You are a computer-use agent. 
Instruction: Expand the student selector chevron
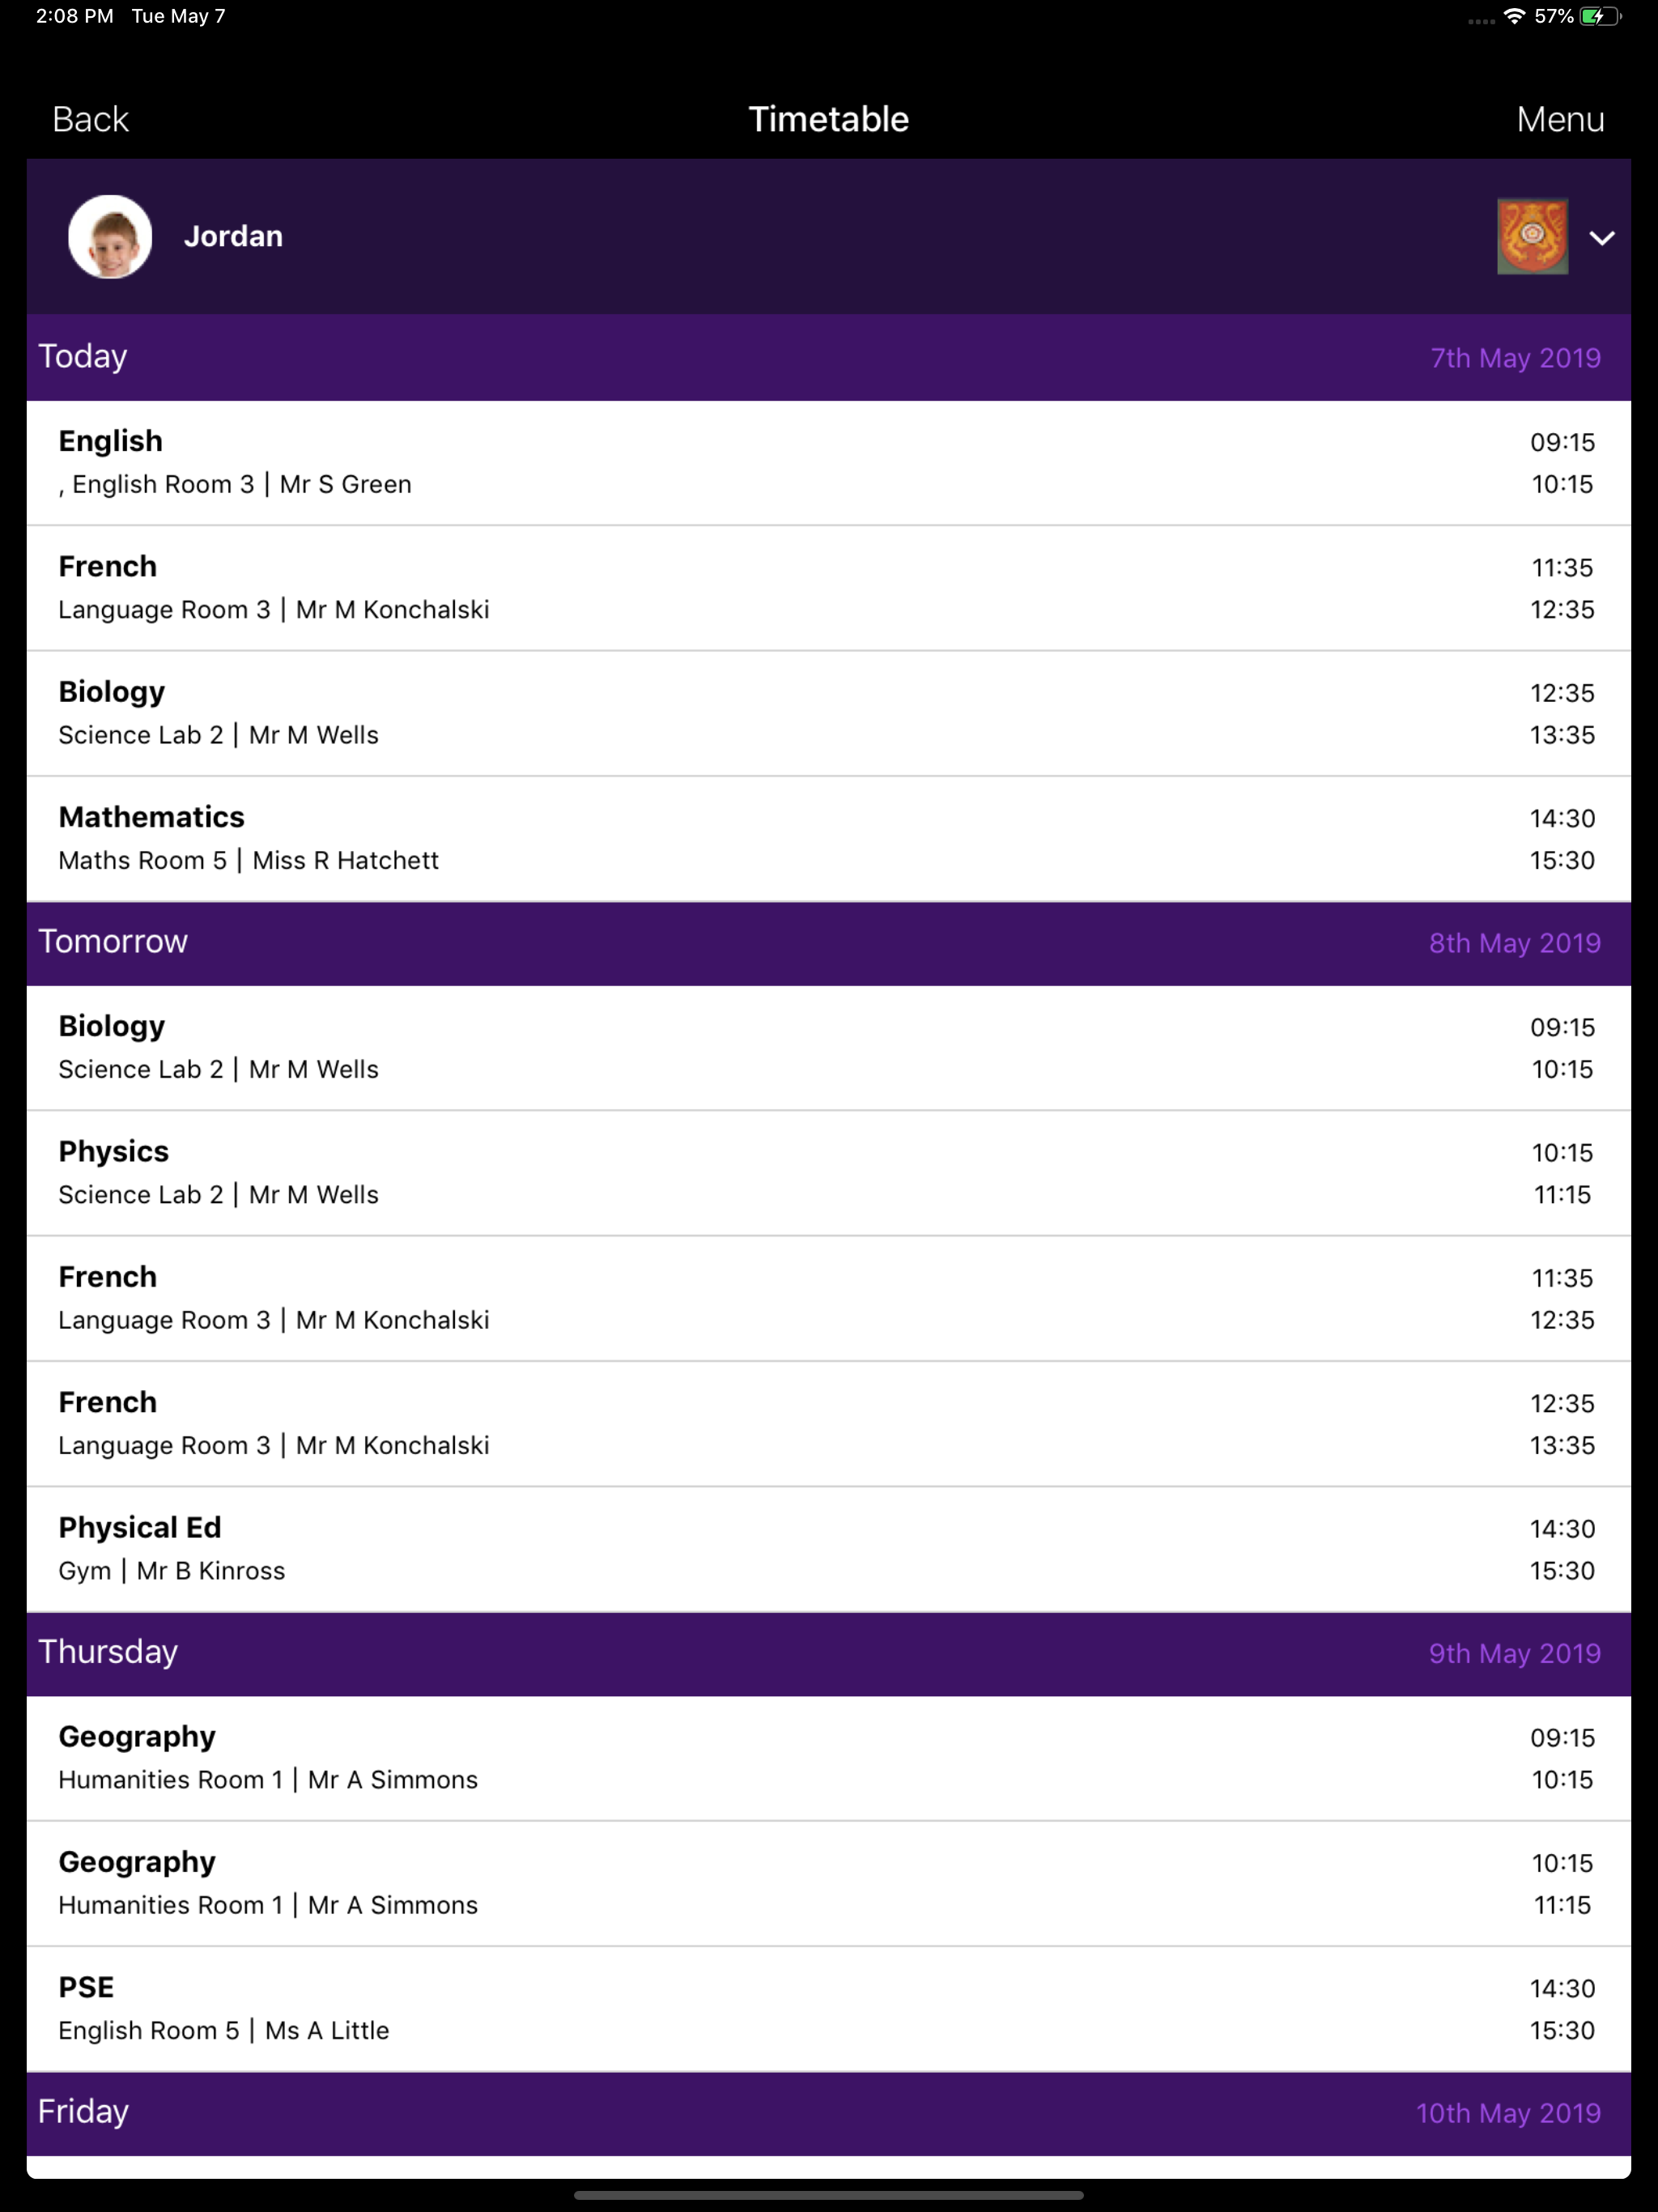(1602, 238)
